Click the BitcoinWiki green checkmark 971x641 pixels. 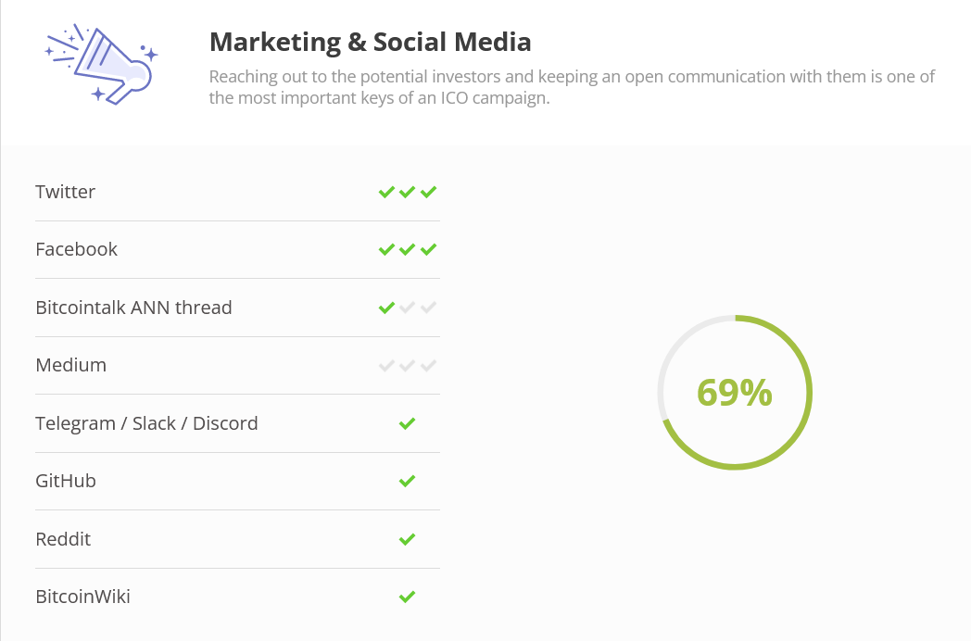click(407, 597)
